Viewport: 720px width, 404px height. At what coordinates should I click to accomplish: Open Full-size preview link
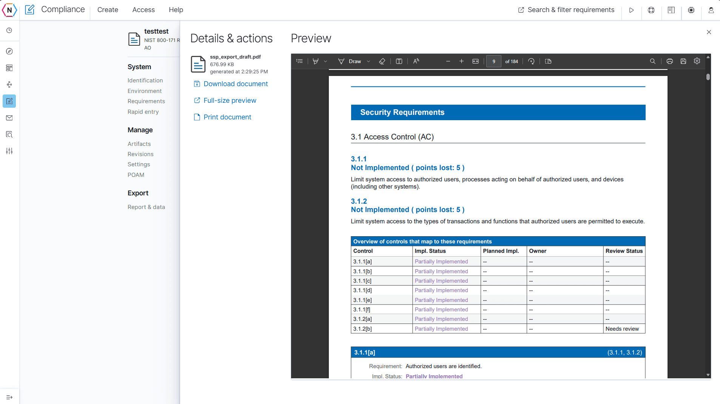(230, 101)
